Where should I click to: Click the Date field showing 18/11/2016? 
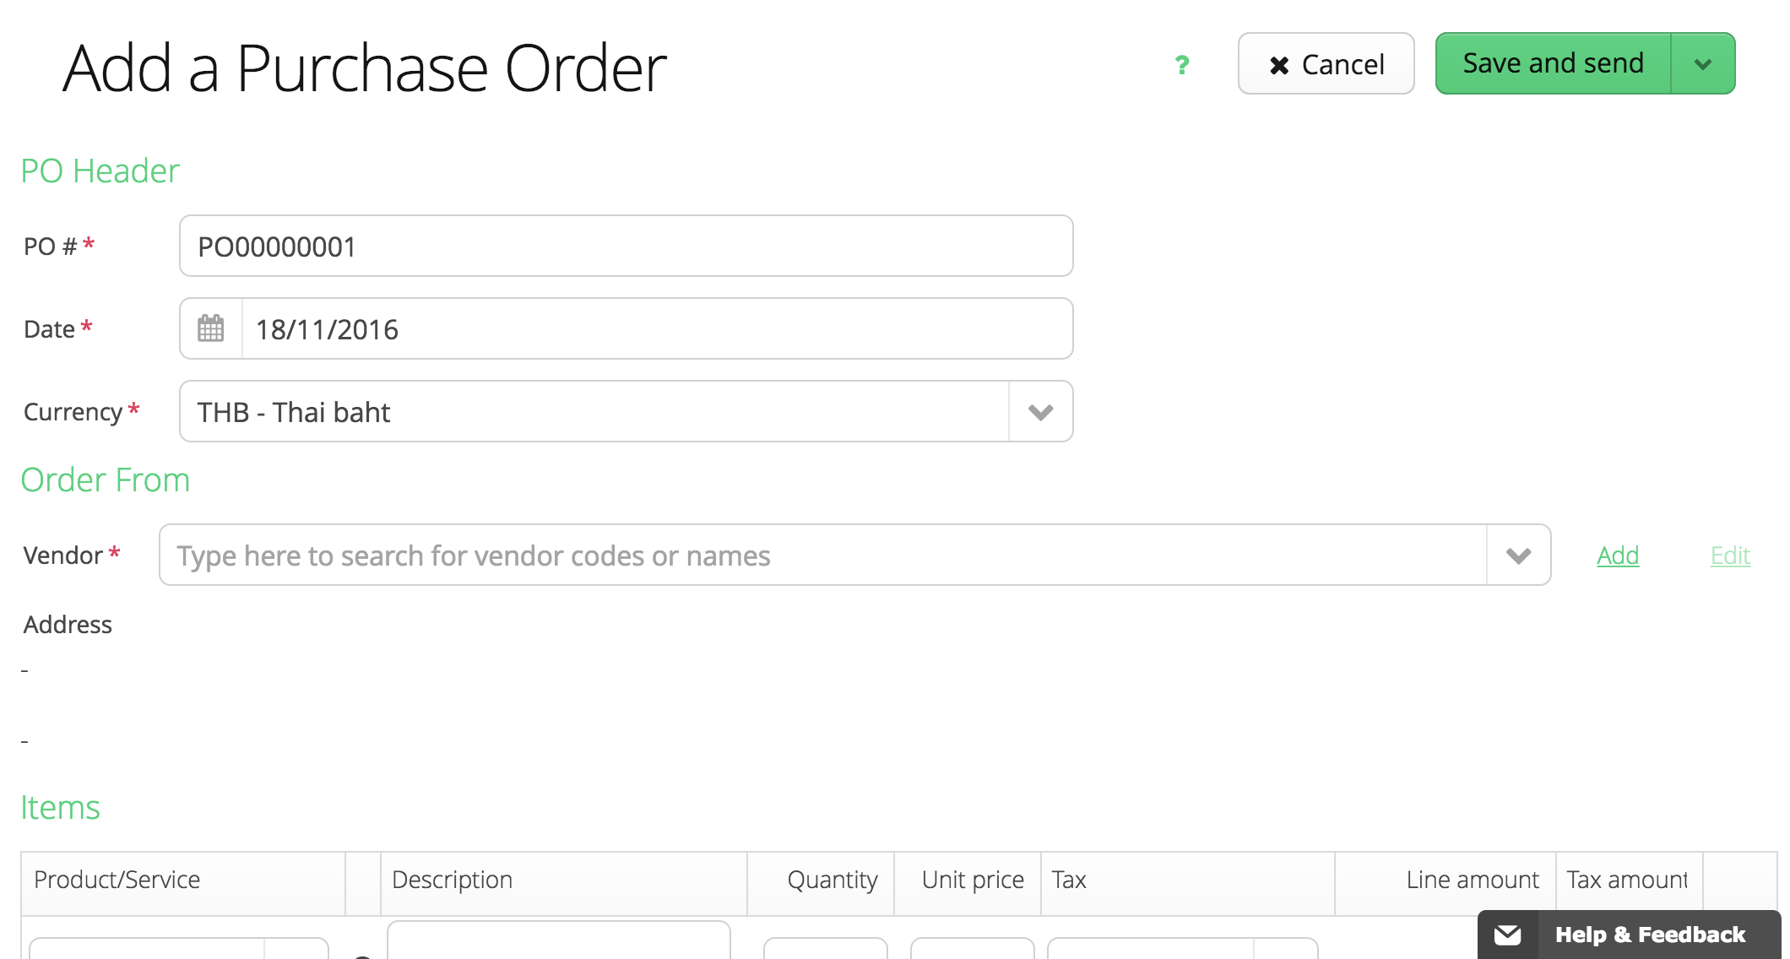click(x=655, y=329)
